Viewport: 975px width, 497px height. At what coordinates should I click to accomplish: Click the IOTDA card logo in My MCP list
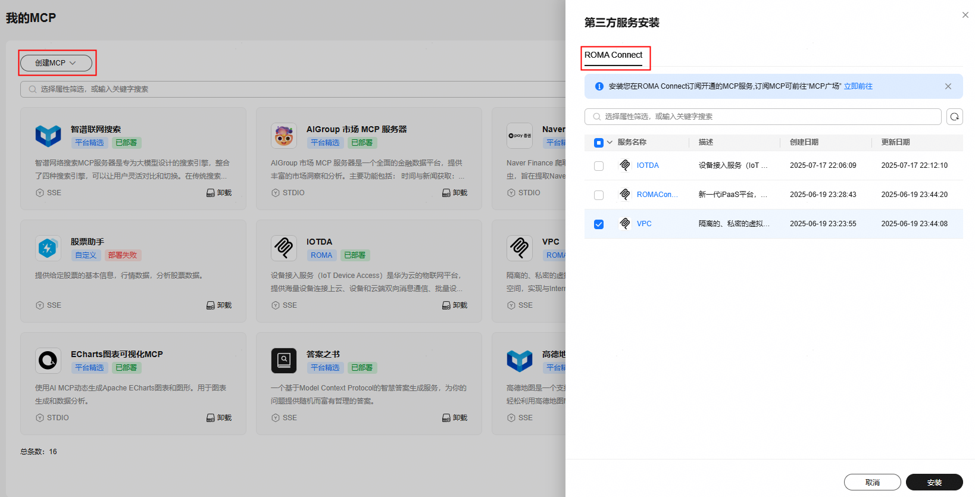pos(284,248)
